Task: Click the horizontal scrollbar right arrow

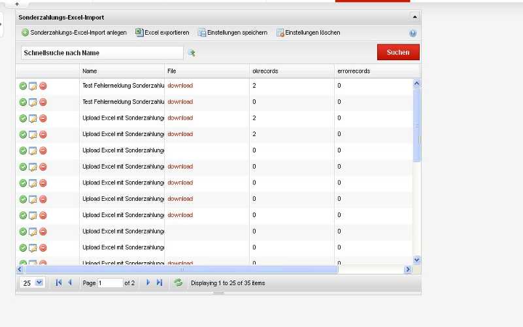Action: (x=408, y=269)
